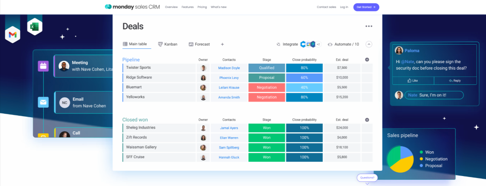486x186 pixels.
Task: Collapse the Pipeline group title
Action: (131, 59)
